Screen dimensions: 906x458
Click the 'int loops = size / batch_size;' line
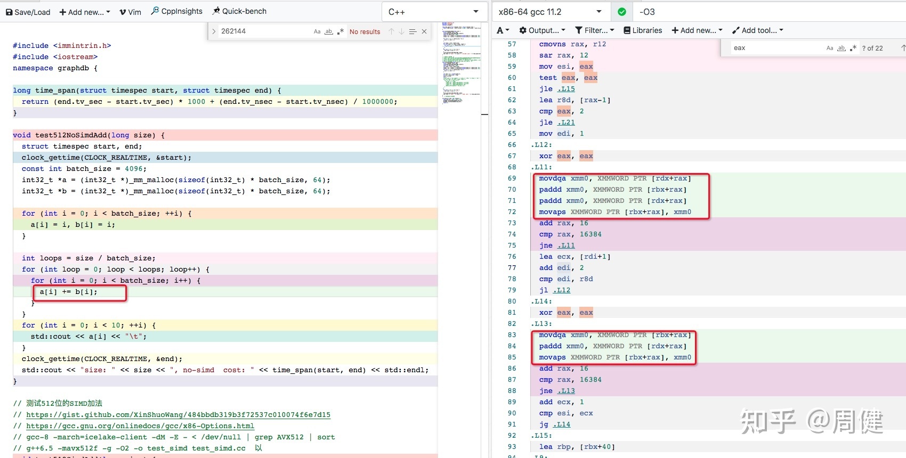coord(88,258)
